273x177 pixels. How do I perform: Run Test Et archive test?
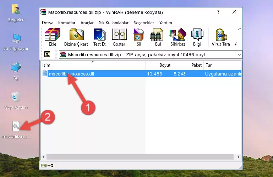99,37
